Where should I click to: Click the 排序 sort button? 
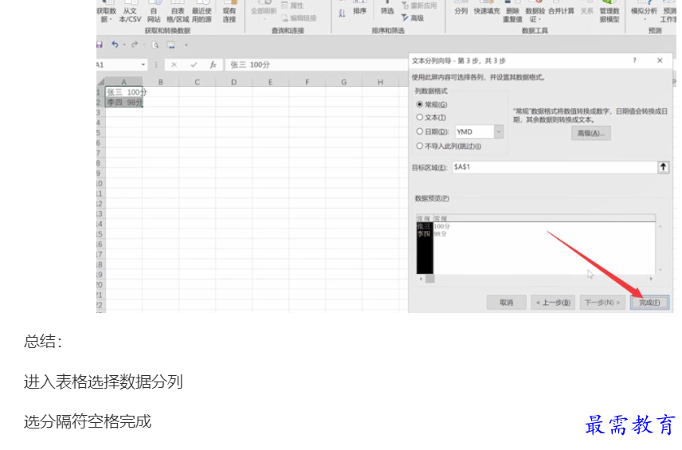pos(359,10)
